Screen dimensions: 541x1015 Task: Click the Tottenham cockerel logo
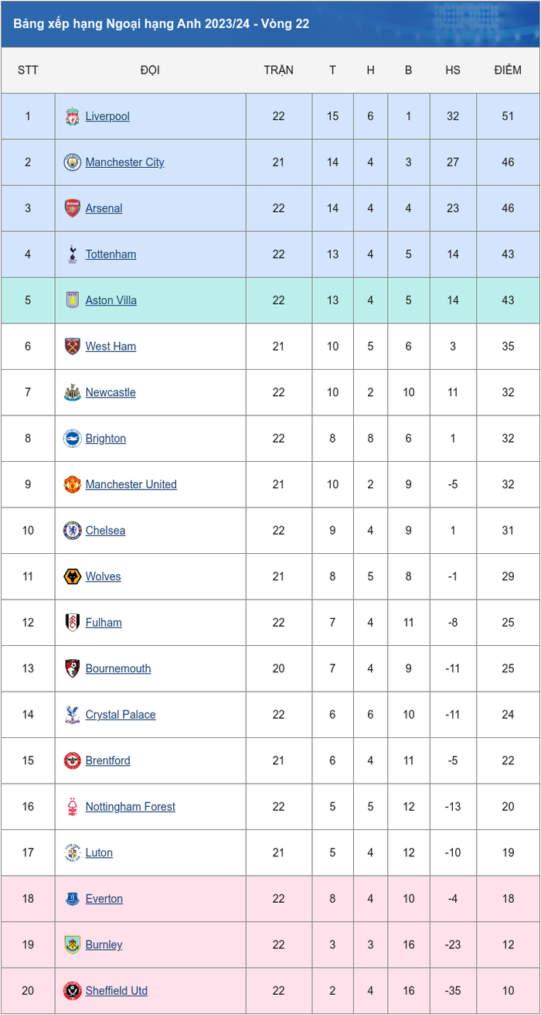72,255
